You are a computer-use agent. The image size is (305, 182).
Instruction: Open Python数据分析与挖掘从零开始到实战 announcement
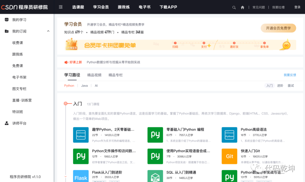(x=114, y=62)
